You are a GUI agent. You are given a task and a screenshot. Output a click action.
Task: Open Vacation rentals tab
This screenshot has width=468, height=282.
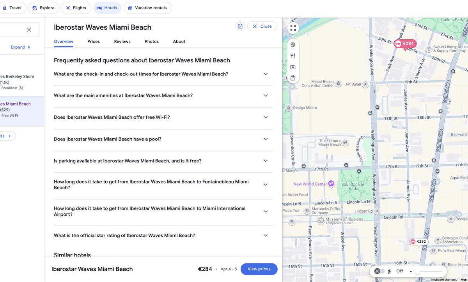tap(147, 8)
